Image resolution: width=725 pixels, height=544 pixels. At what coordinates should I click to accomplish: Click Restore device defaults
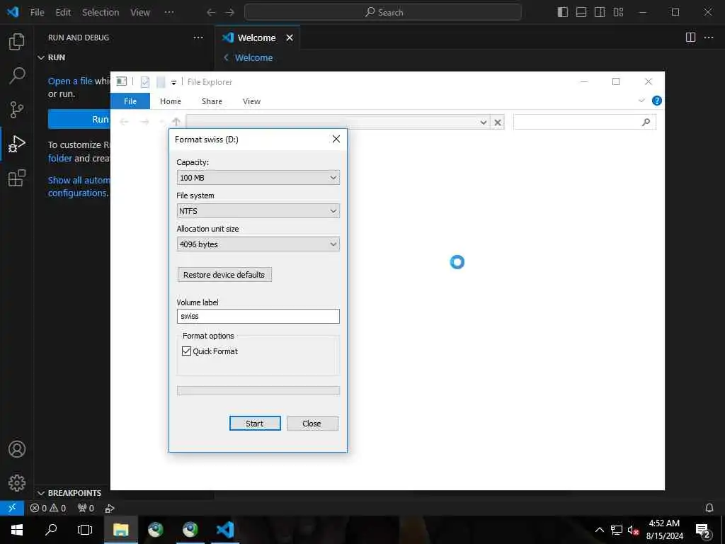click(x=224, y=275)
